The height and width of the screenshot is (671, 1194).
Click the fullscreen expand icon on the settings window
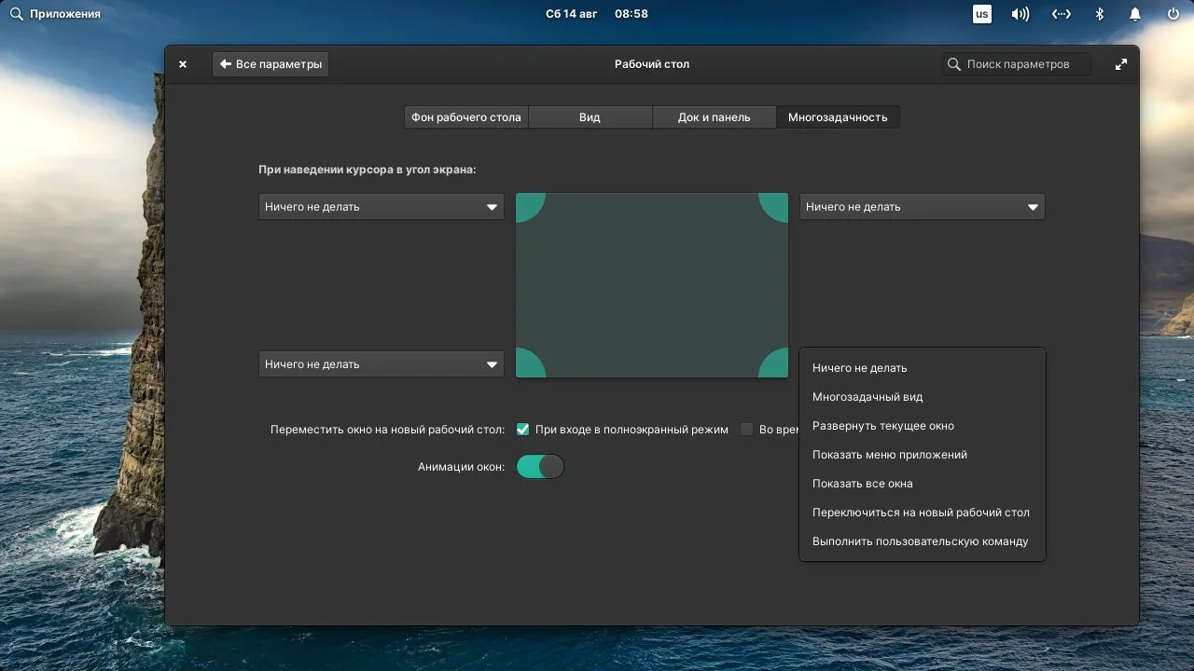[1120, 63]
